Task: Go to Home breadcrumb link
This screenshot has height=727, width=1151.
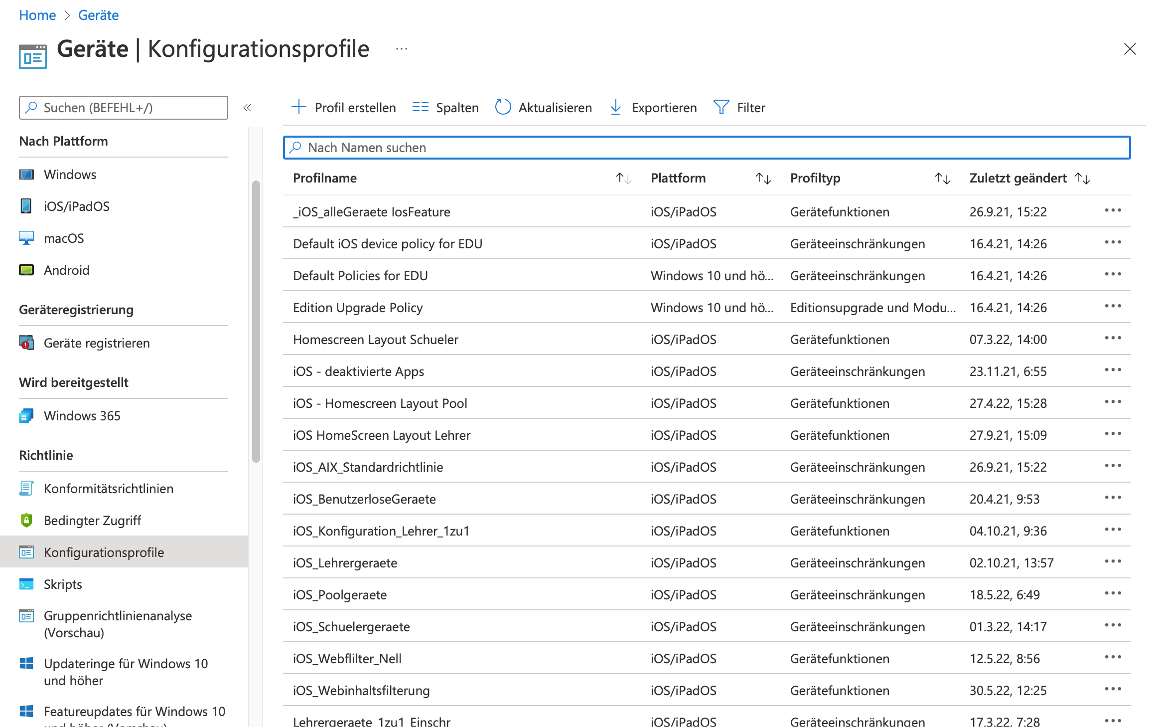Action: coord(37,15)
